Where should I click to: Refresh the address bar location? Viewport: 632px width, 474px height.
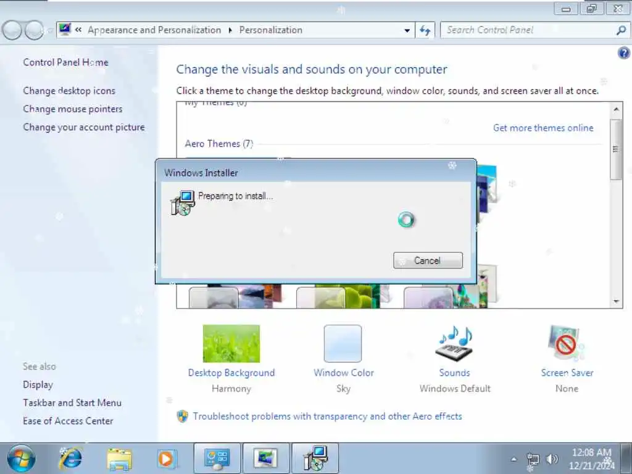point(425,30)
